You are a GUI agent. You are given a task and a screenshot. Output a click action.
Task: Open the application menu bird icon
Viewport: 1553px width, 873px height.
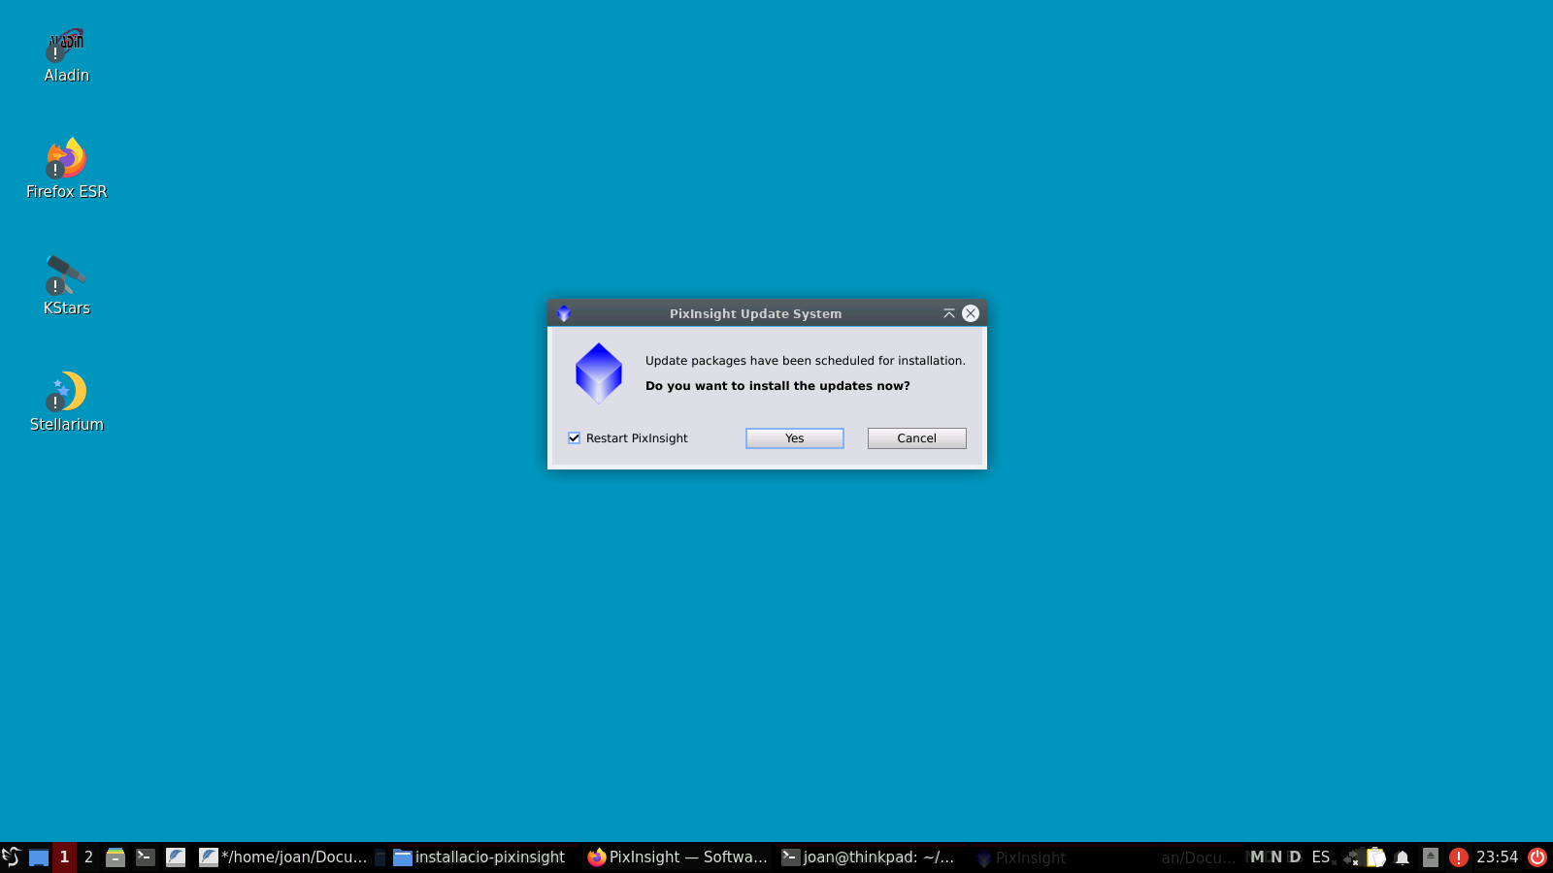pyautogui.click(x=12, y=857)
